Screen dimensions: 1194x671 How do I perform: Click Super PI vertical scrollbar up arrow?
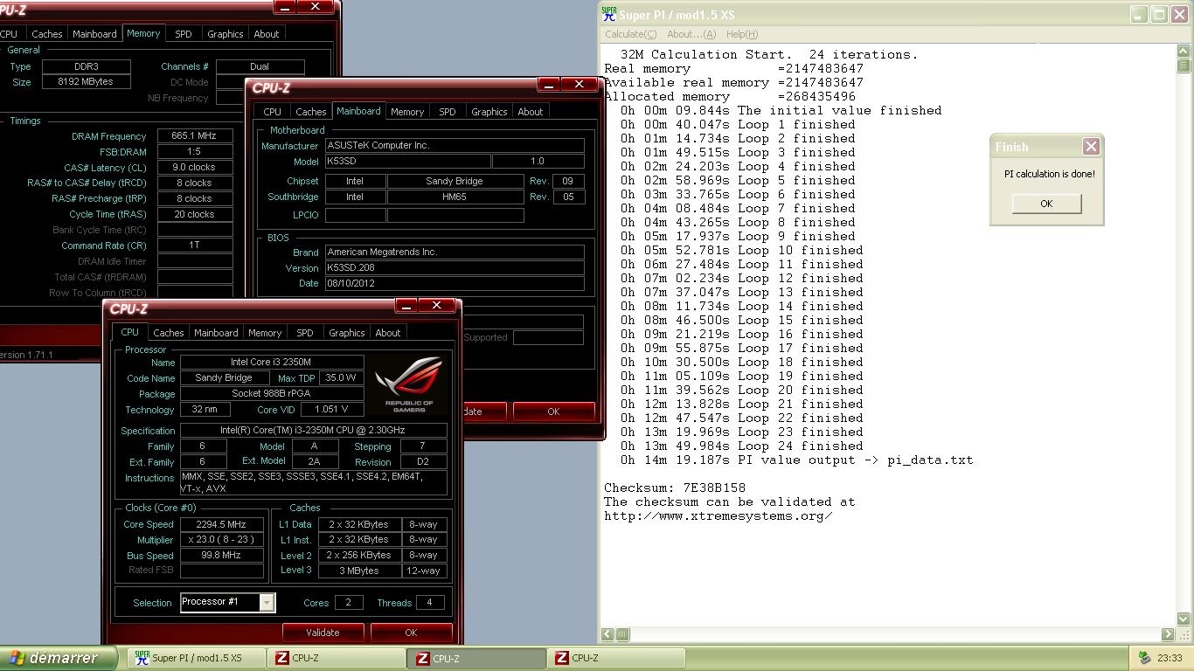(x=1184, y=51)
